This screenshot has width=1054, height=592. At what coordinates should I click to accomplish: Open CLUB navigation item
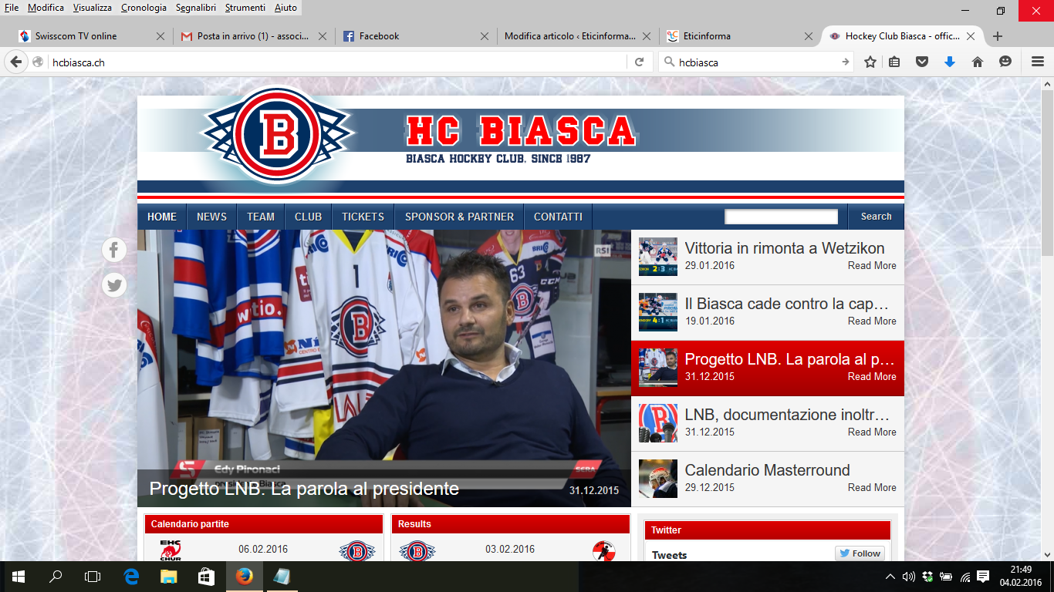coord(308,217)
